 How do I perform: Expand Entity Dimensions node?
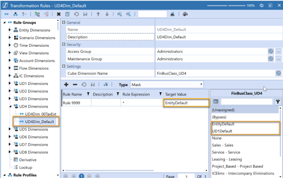10,30
